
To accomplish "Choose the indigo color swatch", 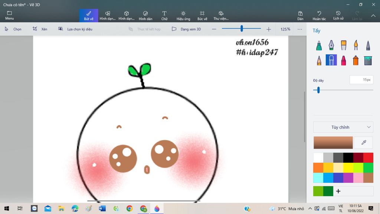I will pos(338,178).
